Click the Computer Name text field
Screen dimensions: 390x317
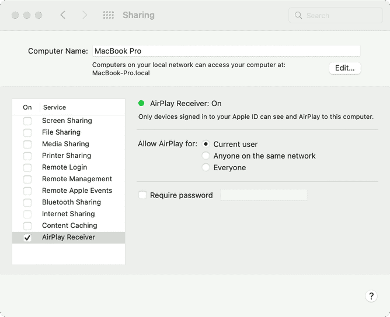227,51
